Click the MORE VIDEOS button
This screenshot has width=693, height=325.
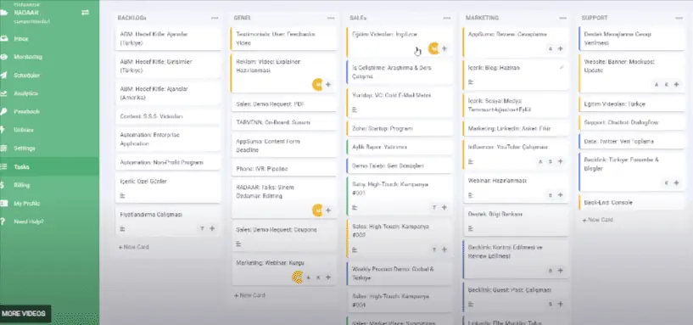24,313
